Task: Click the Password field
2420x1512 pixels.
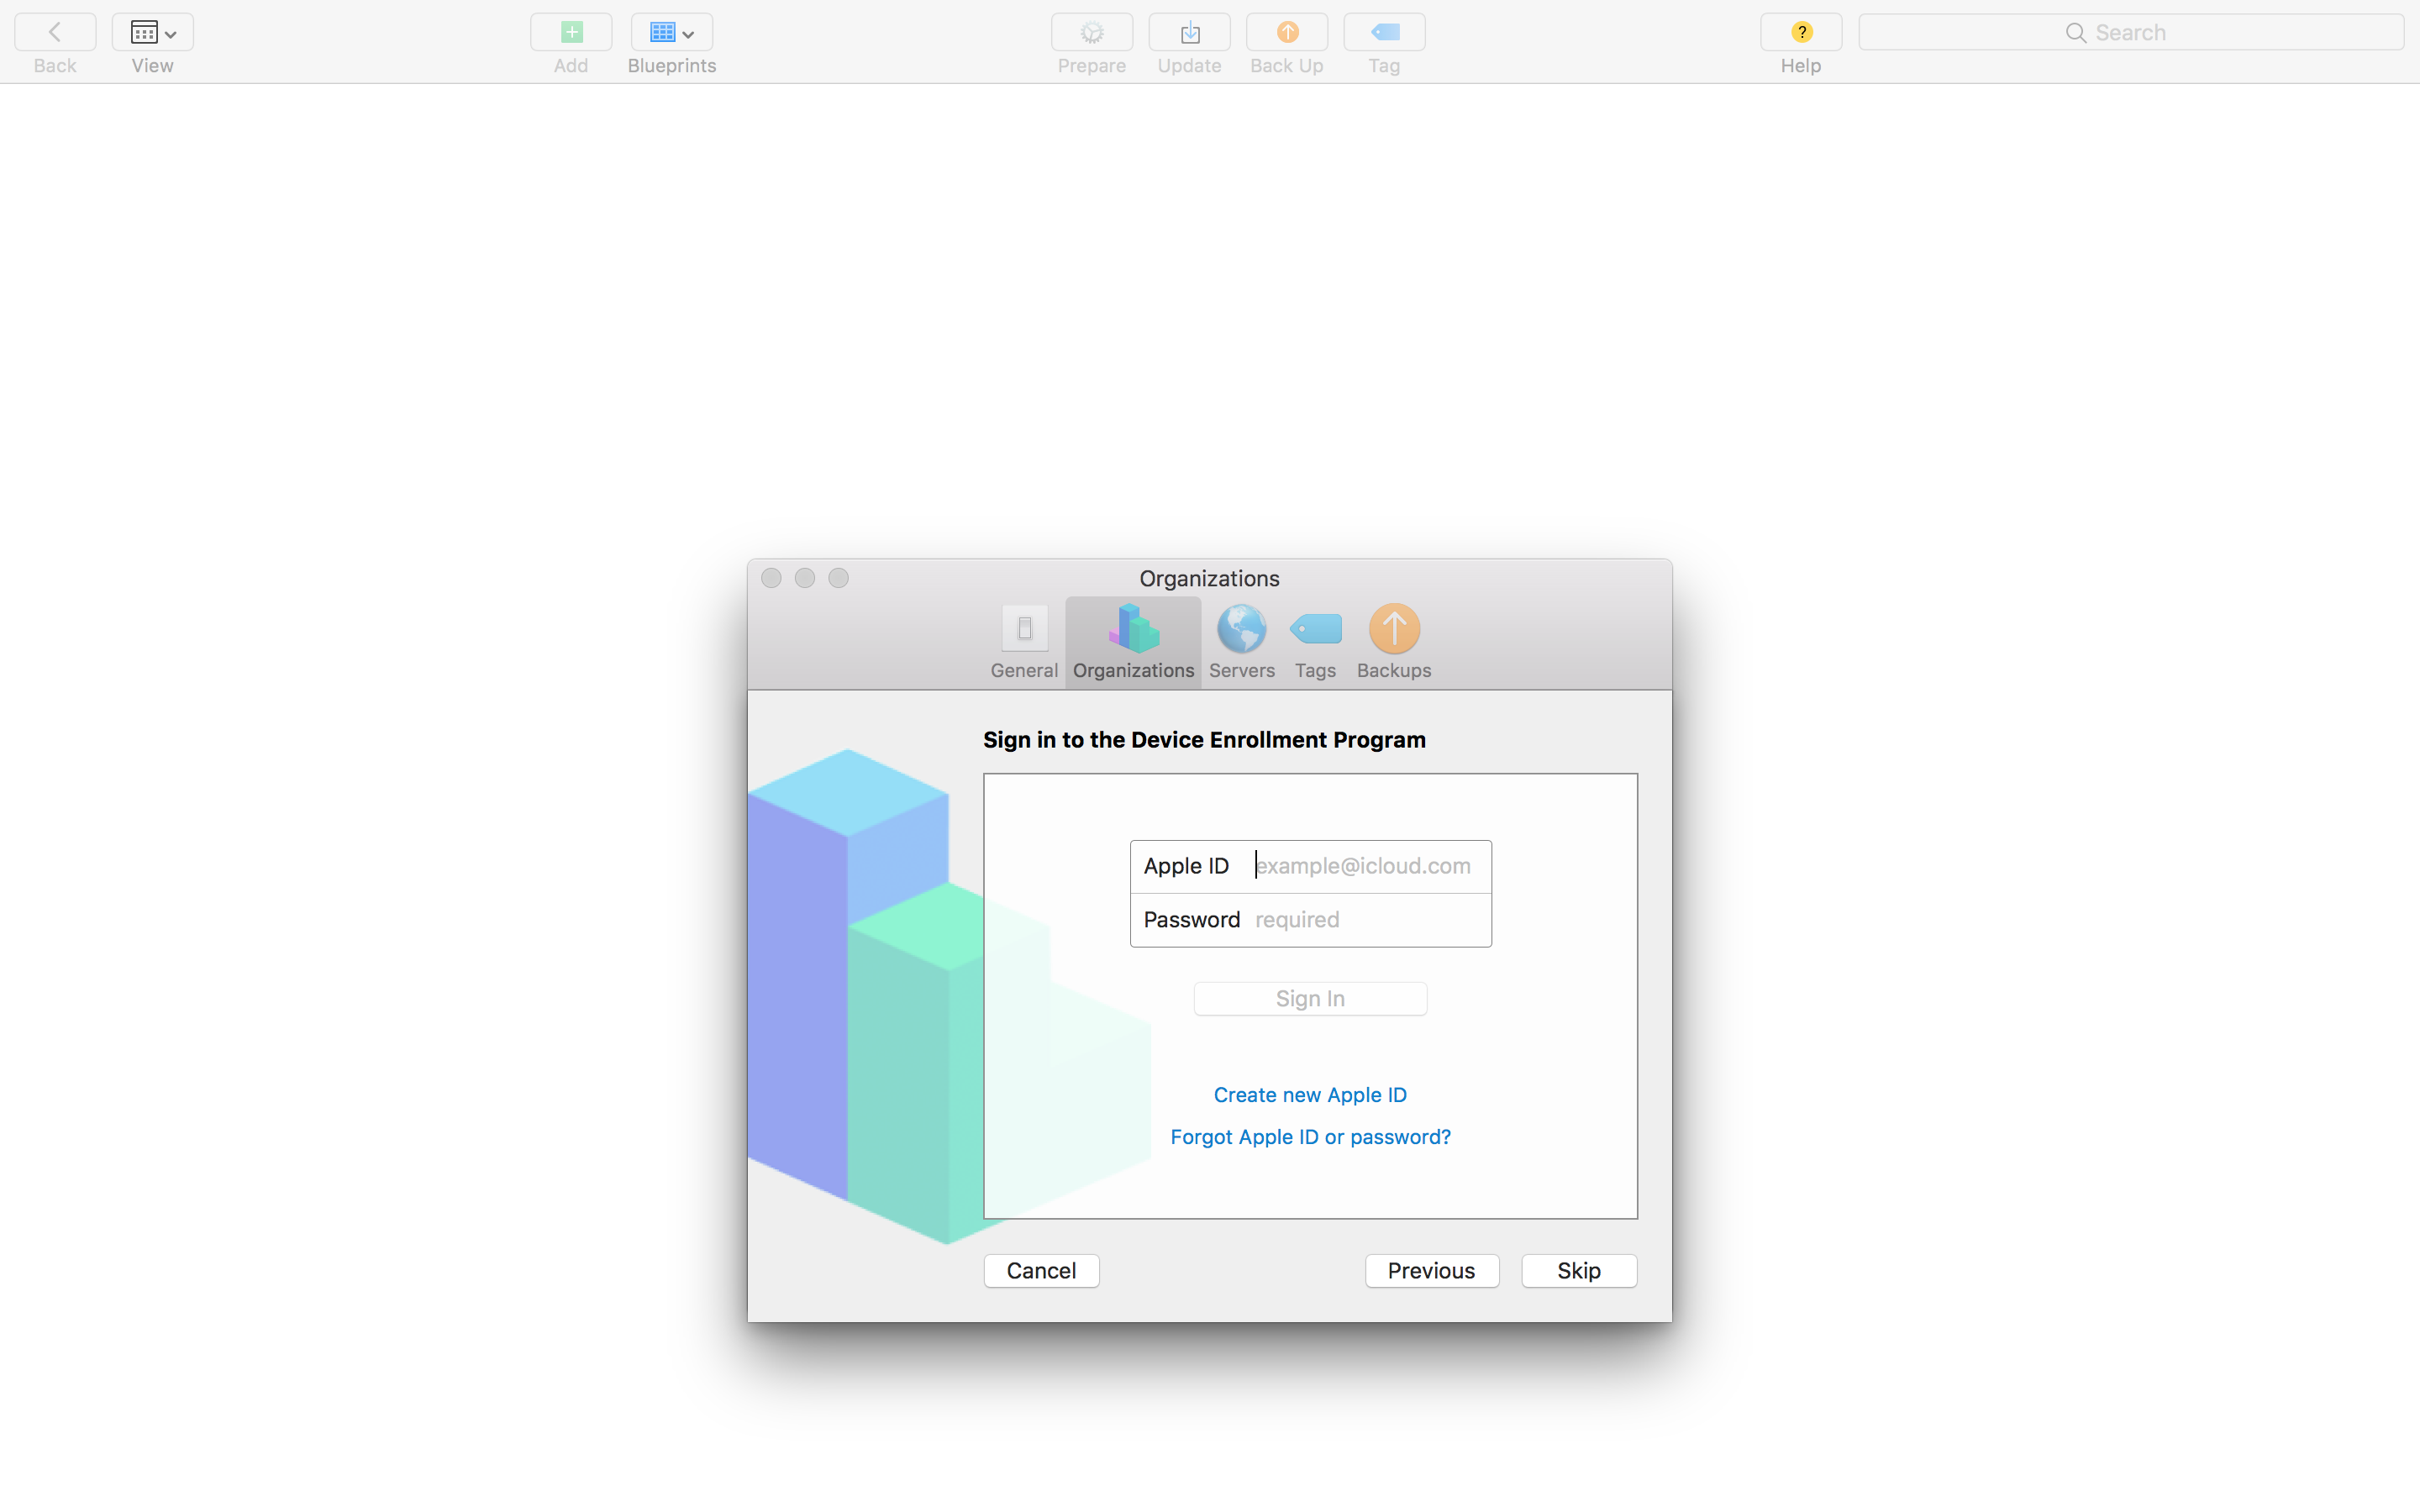Action: coord(1366,920)
